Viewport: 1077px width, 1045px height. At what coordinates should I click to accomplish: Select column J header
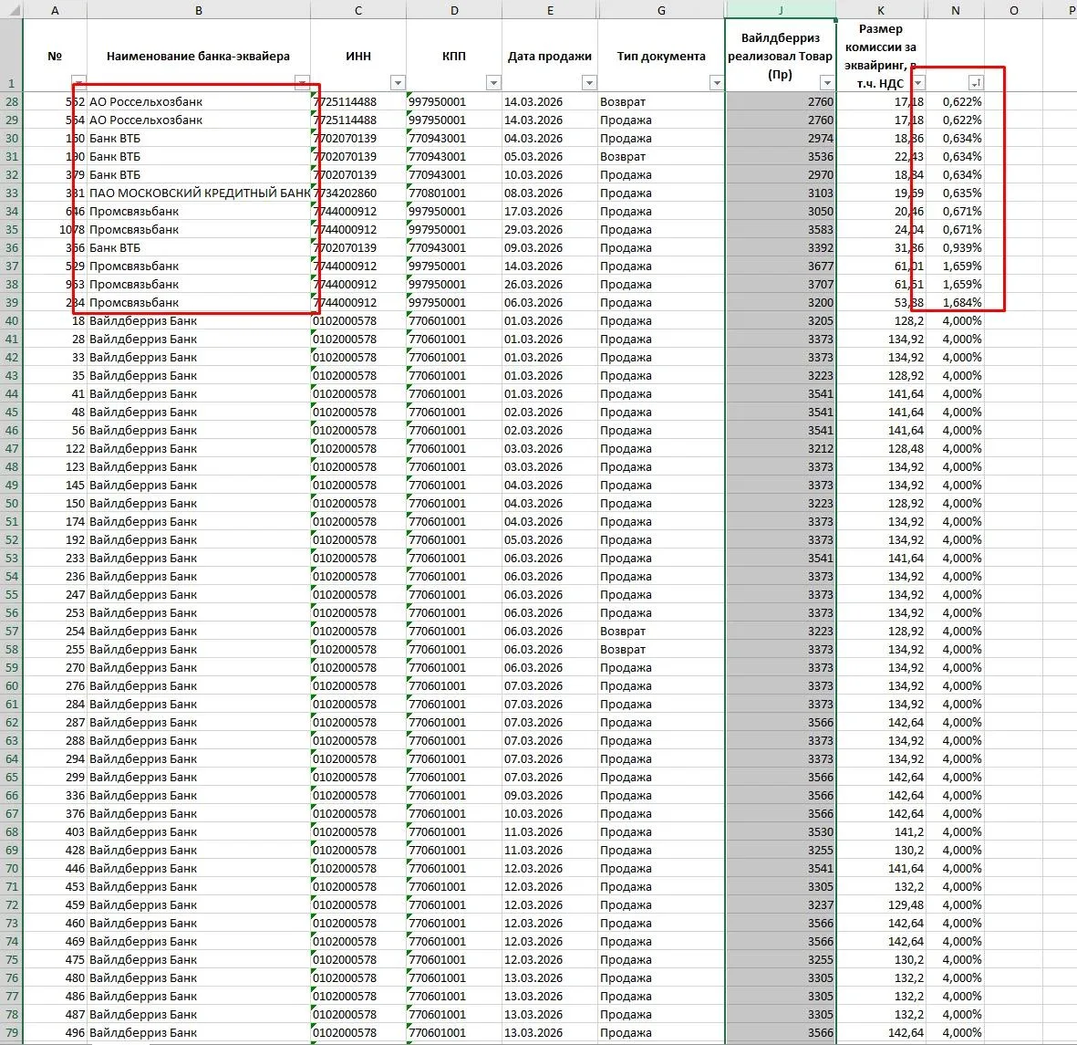pos(781,10)
